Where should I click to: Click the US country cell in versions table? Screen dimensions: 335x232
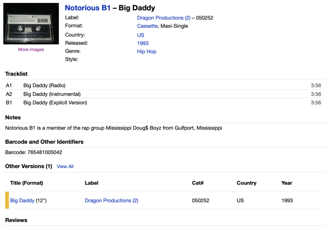[240, 201]
